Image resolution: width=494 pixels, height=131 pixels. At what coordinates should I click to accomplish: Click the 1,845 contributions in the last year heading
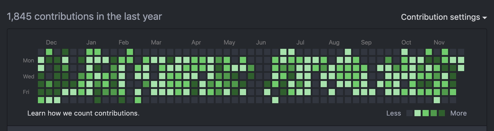point(84,16)
